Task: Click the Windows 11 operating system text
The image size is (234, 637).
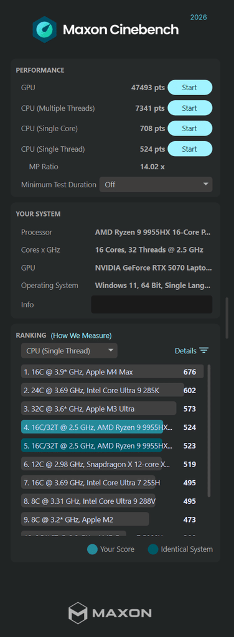Action: (x=152, y=285)
